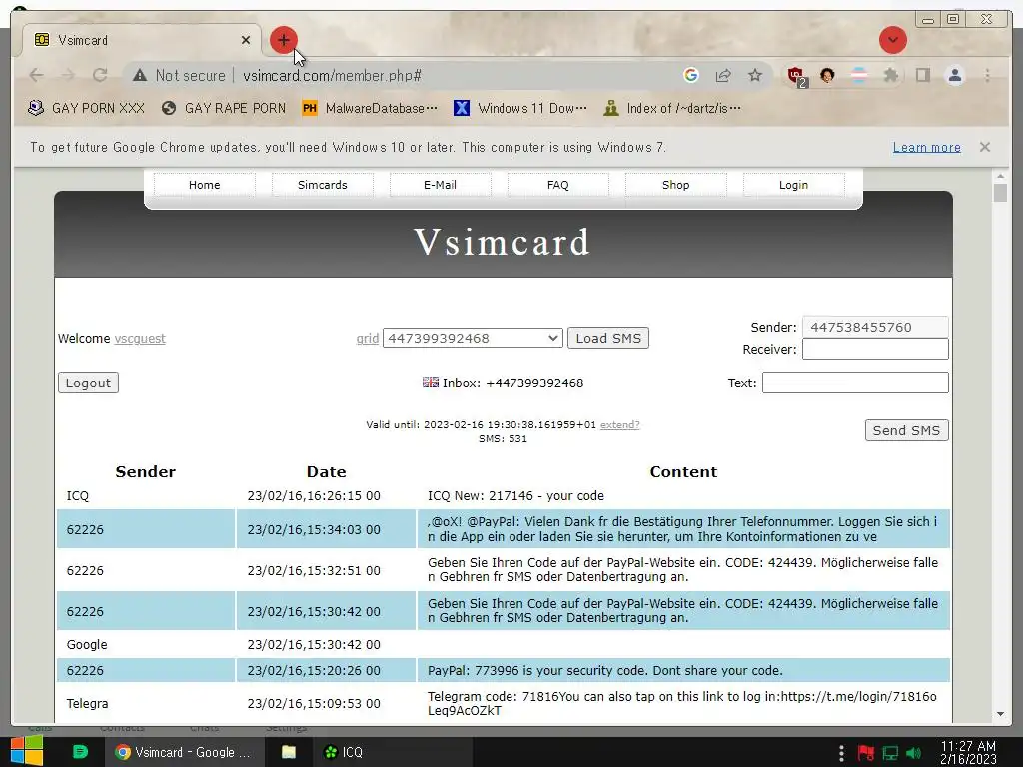Select the date 23/02/16,15:34:03 00
This screenshot has width=1023, height=767.
(314, 529)
